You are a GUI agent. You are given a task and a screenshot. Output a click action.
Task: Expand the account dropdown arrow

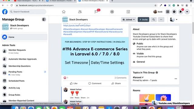coord(187,12)
